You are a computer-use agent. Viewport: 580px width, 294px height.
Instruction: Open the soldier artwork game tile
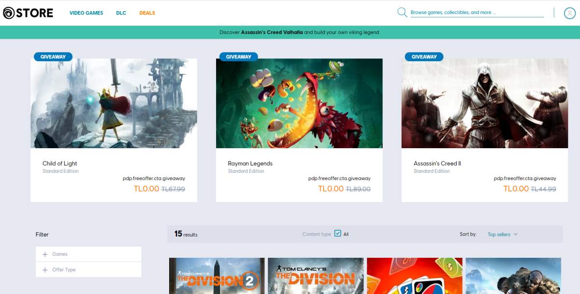(x=513, y=276)
